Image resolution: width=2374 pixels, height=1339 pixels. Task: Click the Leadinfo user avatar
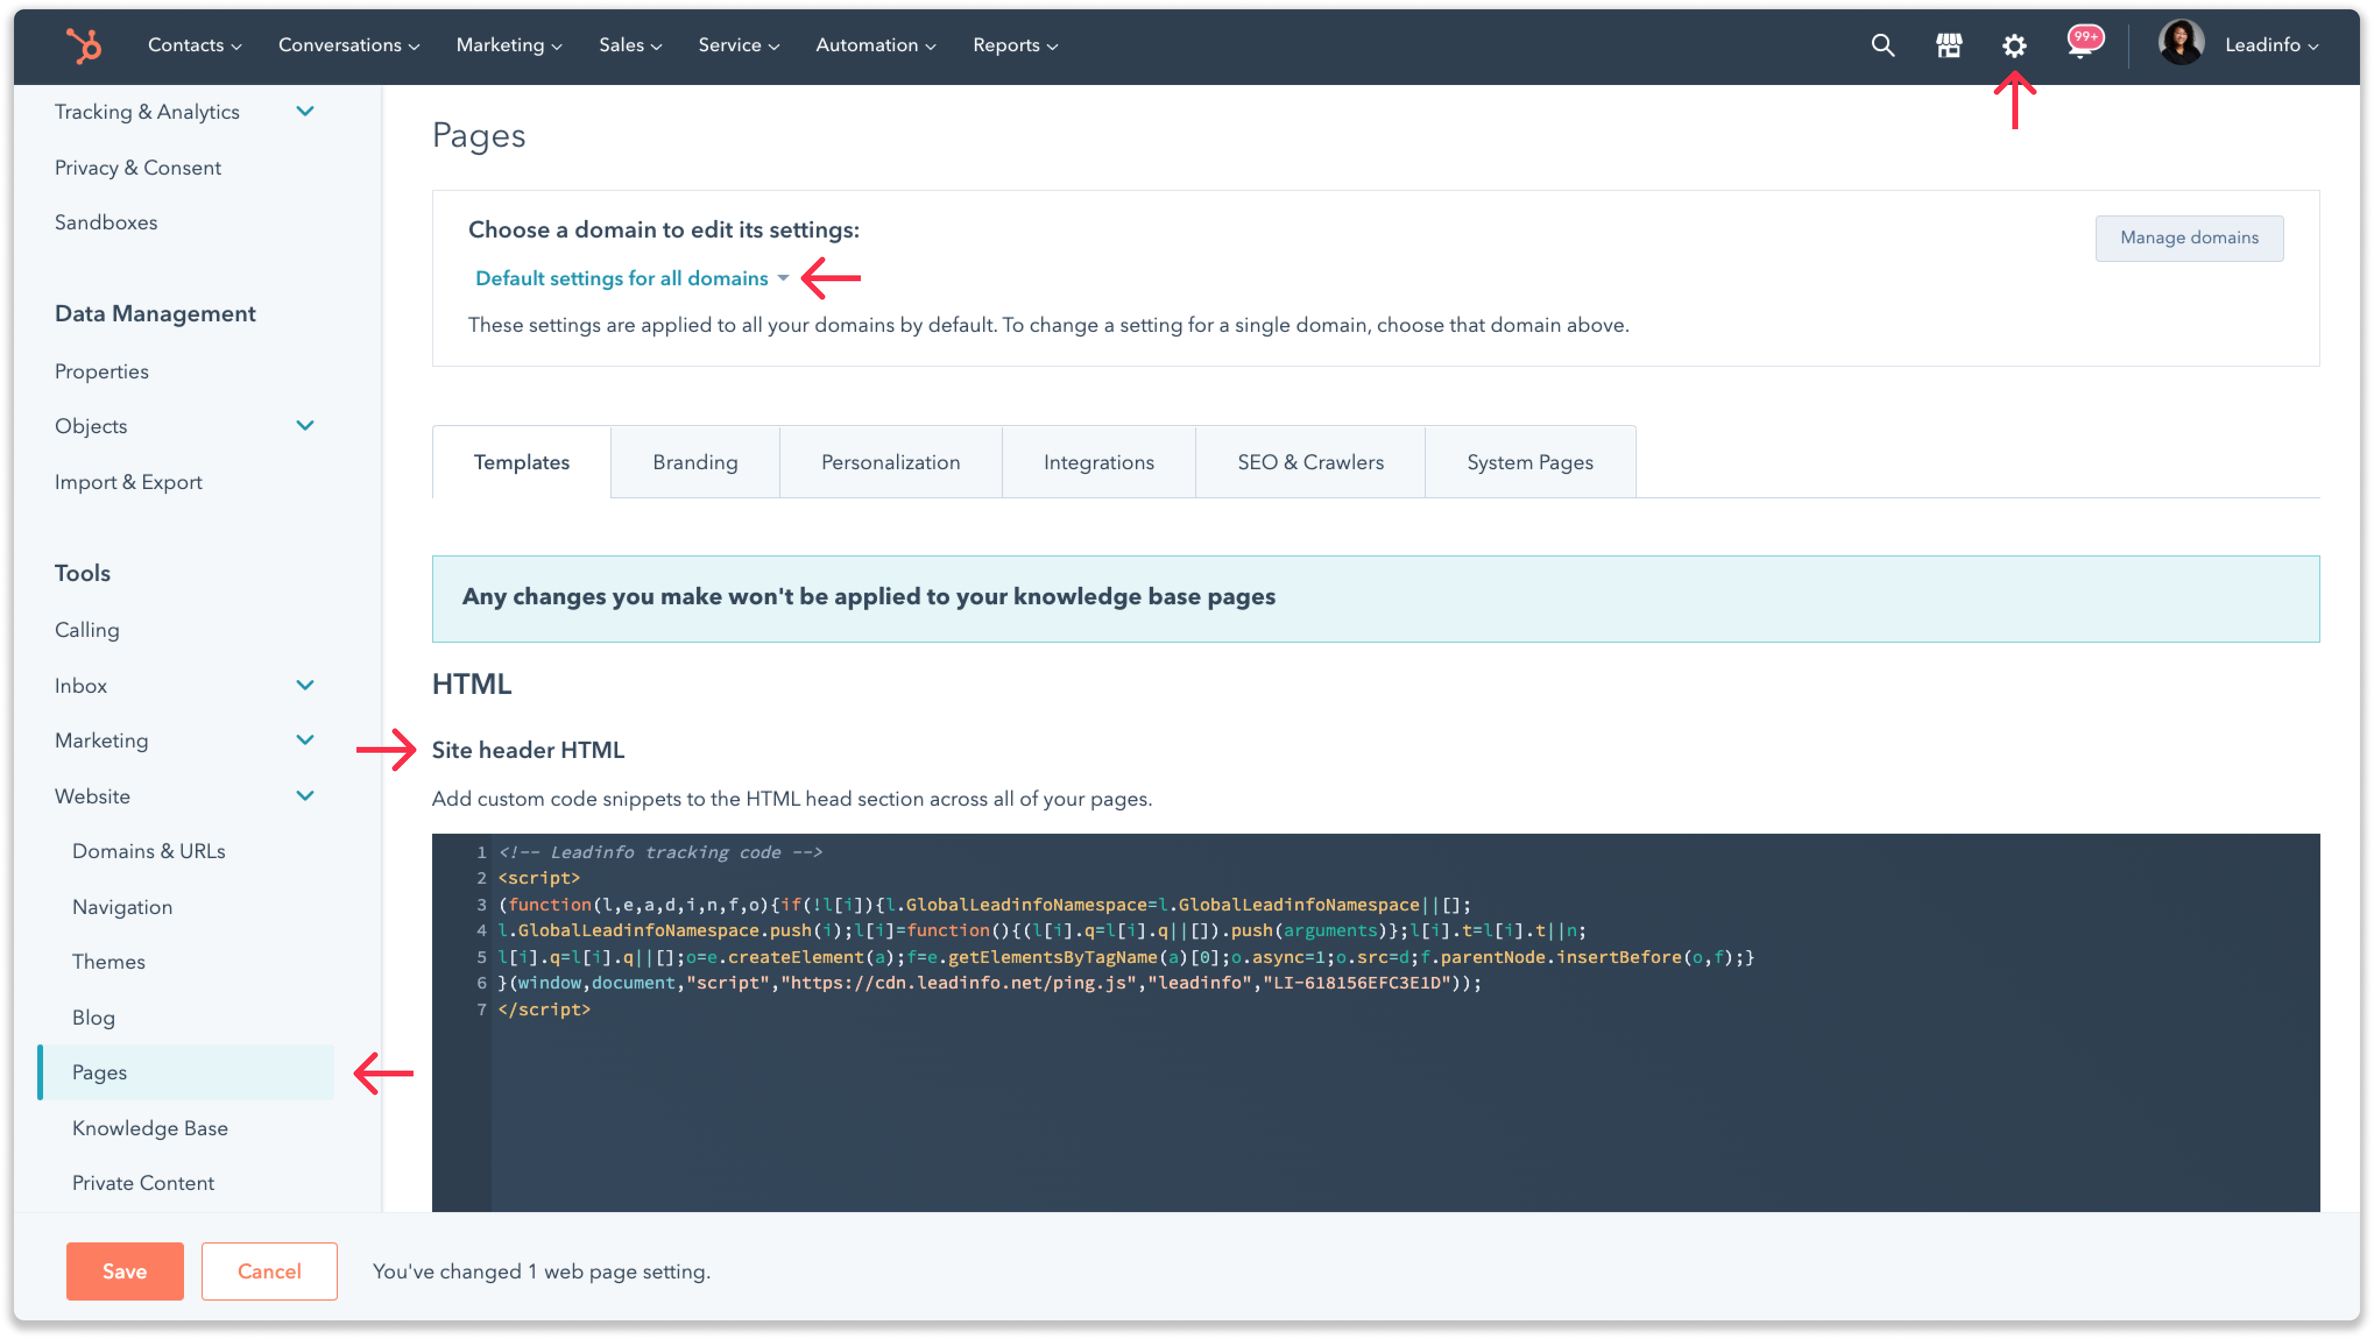2181,43
